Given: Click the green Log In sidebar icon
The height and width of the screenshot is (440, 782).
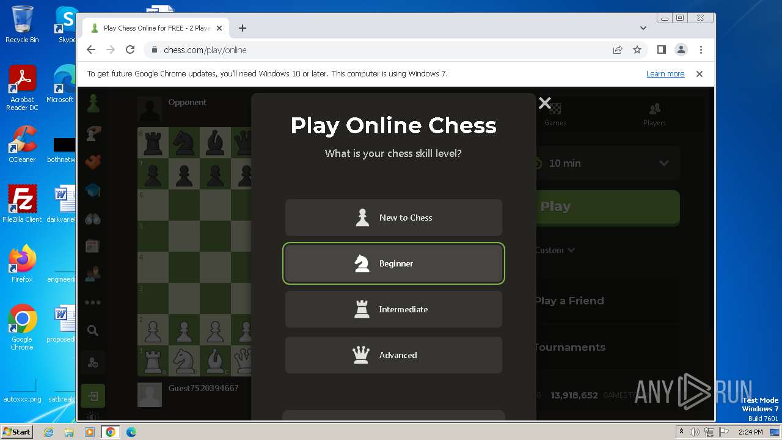Looking at the screenshot, I should (93, 396).
